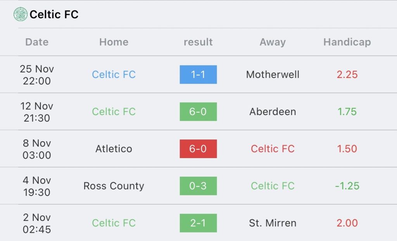Open the Atletico team link
This screenshot has height=241, width=397.
(114, 149)
